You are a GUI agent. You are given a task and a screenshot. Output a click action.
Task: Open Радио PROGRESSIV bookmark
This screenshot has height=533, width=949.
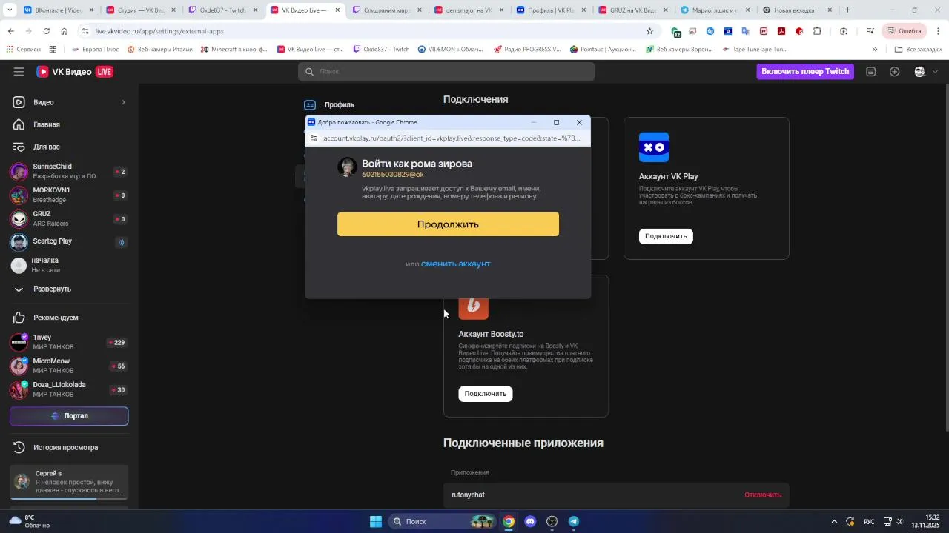tap(526, 50)
